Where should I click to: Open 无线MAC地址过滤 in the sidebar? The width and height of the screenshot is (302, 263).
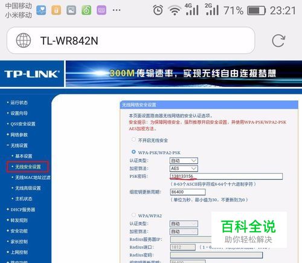point(33,177)
